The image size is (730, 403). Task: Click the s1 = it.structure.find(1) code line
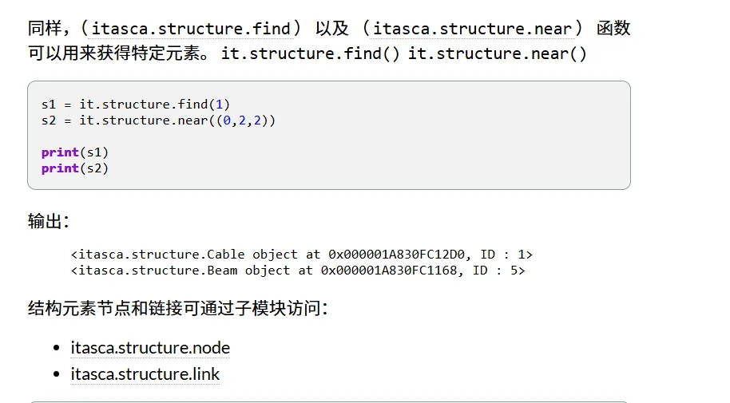click(x=136, y=105)
